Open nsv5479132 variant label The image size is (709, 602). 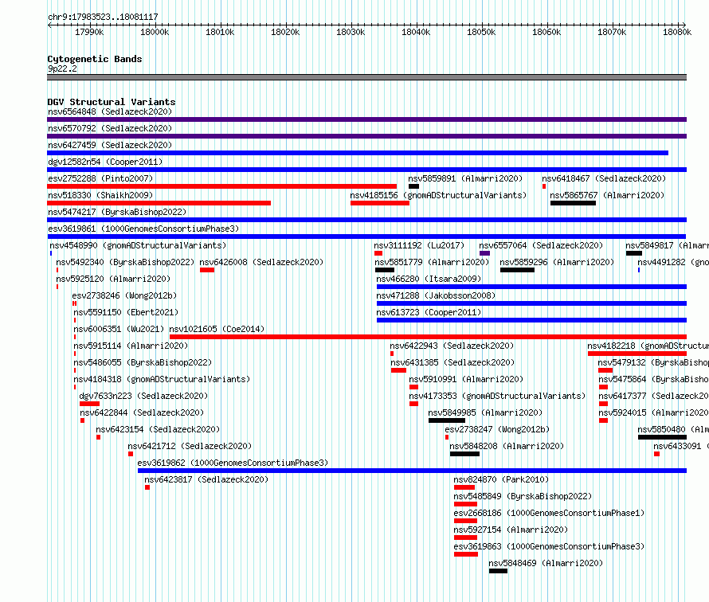pyautogui.click(x=653, y=362)
